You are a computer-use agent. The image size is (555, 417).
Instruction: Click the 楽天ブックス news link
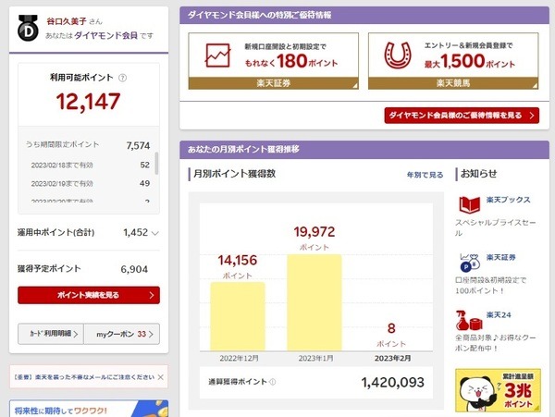tap(508, 200)
